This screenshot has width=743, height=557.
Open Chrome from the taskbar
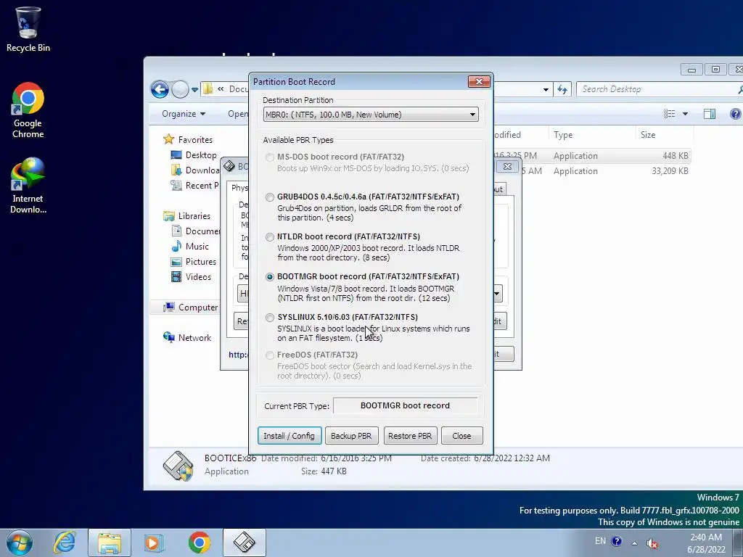click(x=199, y=542)
